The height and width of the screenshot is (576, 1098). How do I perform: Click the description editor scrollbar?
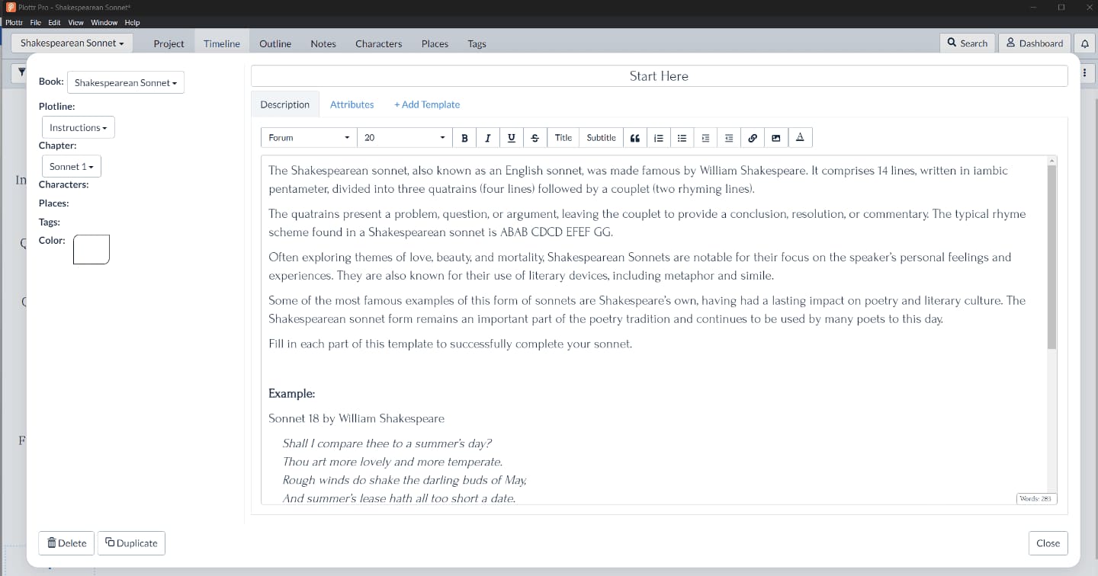1052,257
